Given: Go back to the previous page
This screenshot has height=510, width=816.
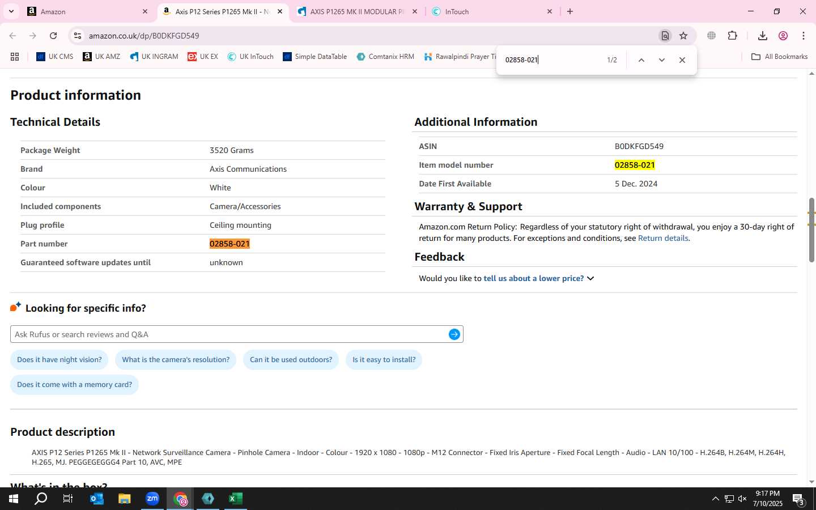Looking at the screenshot, I should tap(12, 36).
